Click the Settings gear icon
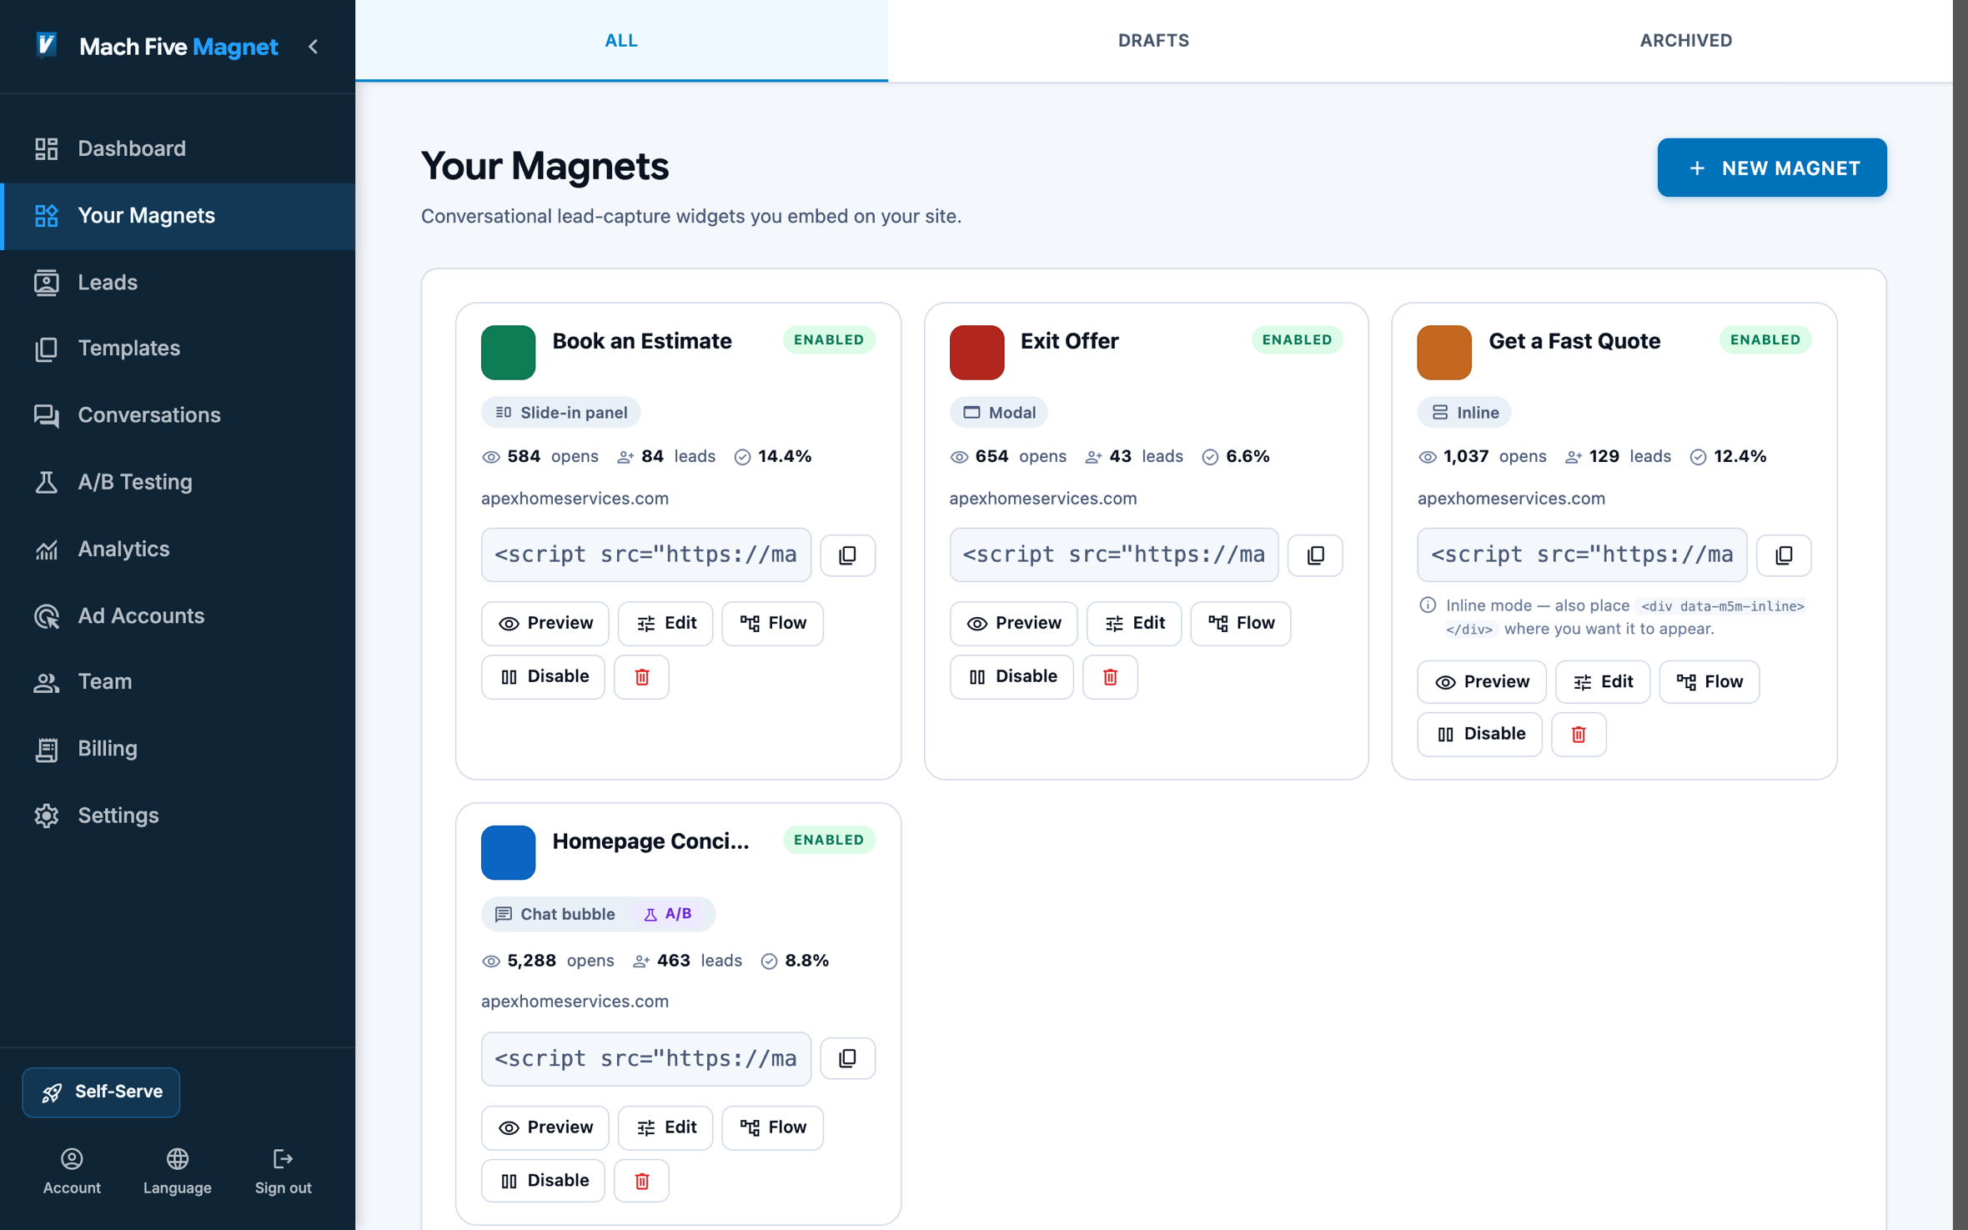The image size is (1968, 1230). [x=47, y=816]
